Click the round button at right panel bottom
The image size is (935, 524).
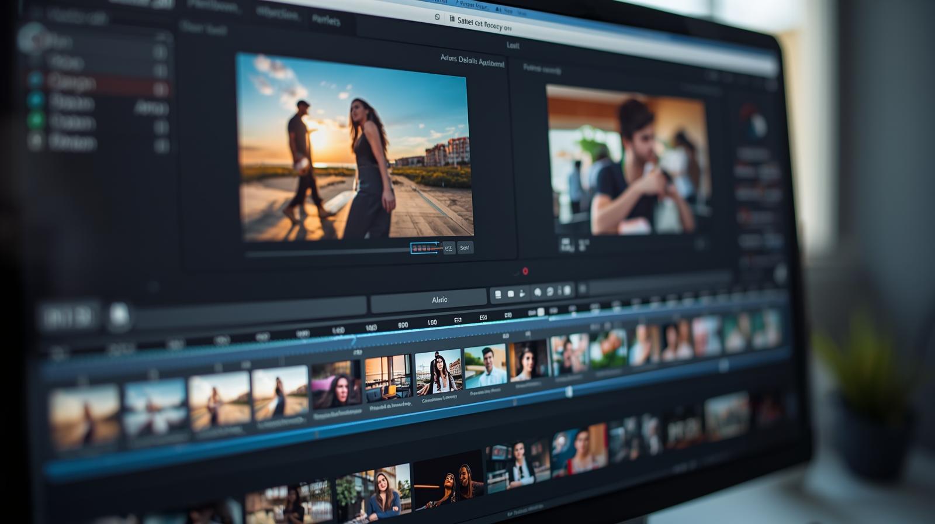click(780, 274)
